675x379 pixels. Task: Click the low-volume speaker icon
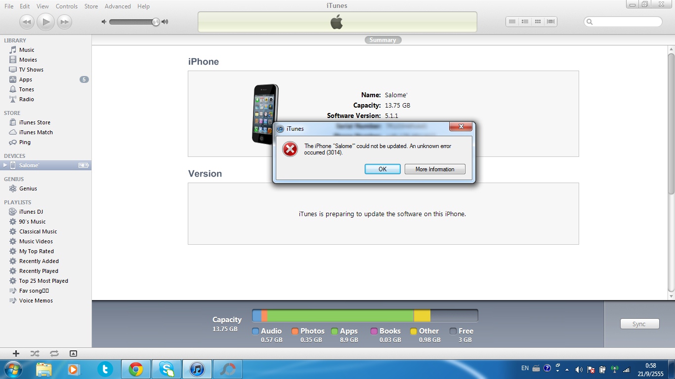[x=104, y=22]
